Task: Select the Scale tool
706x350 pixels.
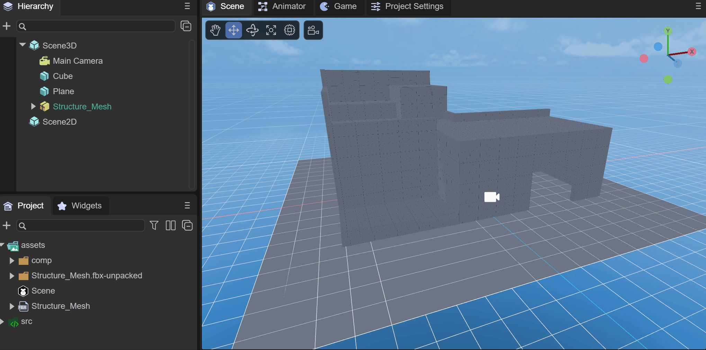Action: [271, 30]
